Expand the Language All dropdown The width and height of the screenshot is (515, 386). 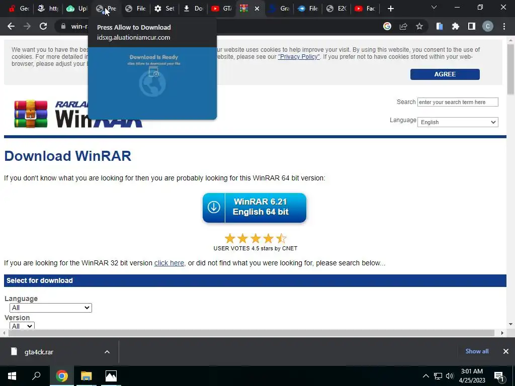[51, 308]
